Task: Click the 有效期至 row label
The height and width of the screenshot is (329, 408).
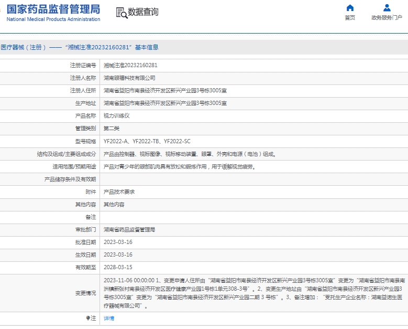Action: (x=85, y=268)
